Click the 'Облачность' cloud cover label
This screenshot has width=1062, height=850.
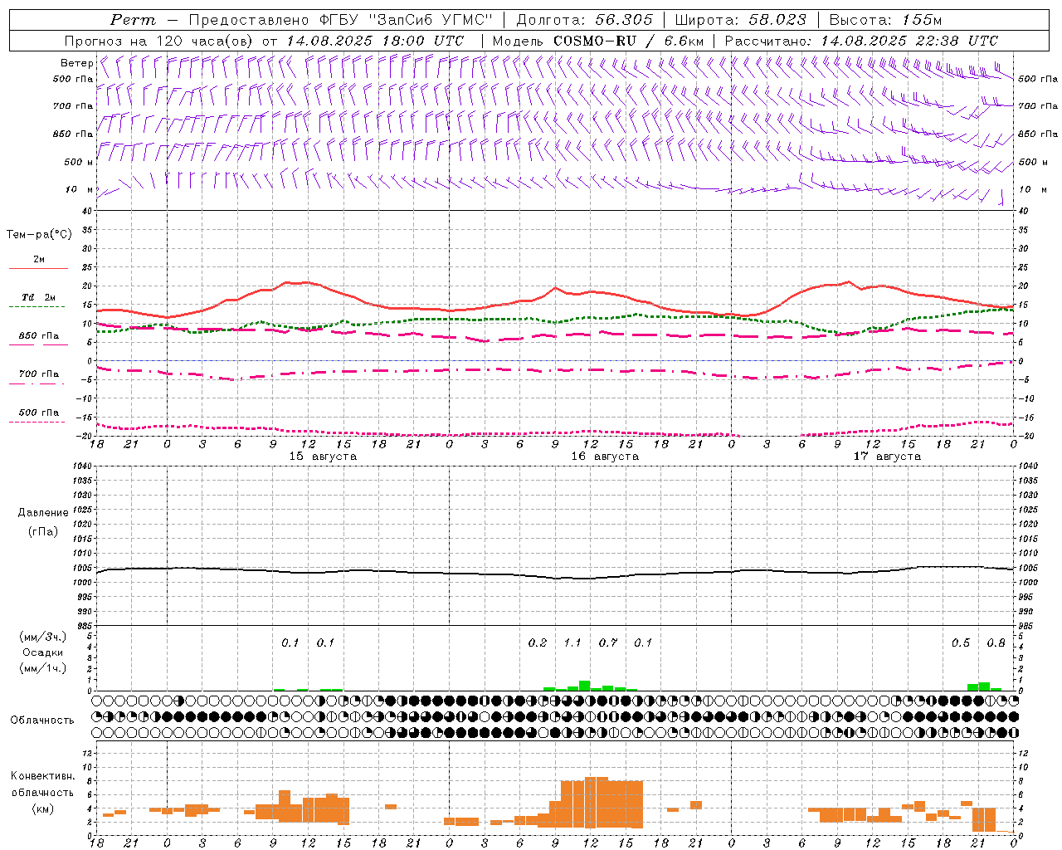click(x=42, y=721)
